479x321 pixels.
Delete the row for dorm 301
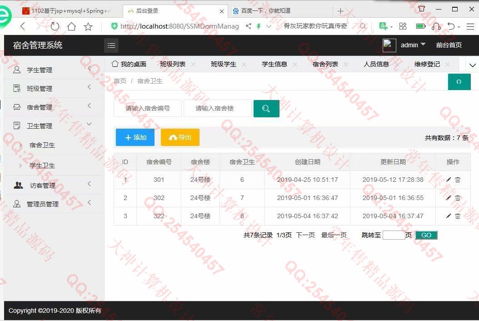458,180
